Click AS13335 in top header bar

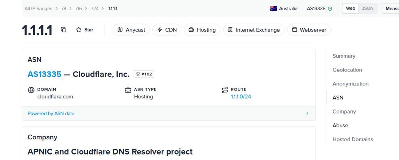click(316, 9)
